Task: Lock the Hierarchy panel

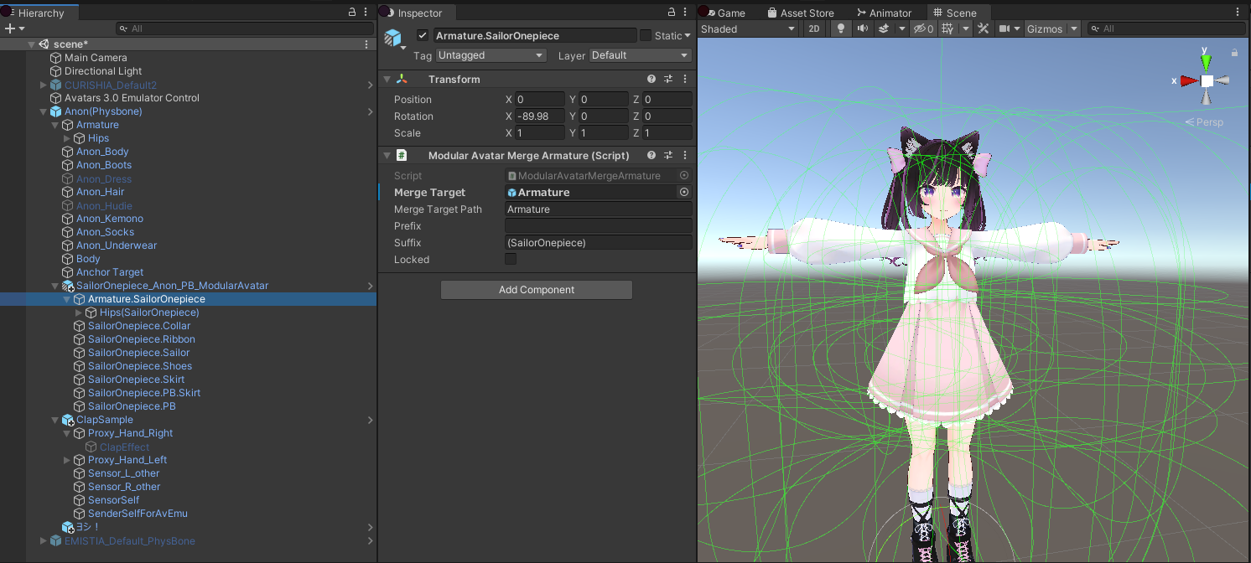Action: point(352,13)
